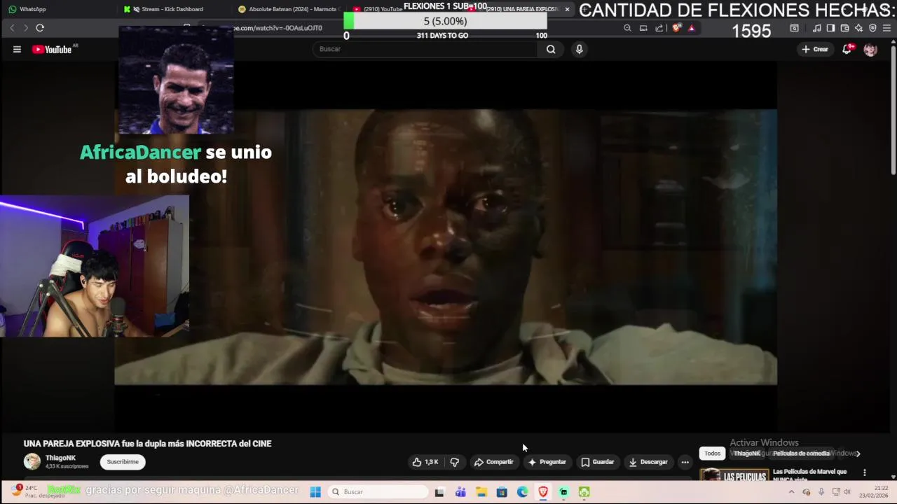Open Microsoft Edge from the taskbar
Viewport: 897px width, 504px height.
coord(522,492)
